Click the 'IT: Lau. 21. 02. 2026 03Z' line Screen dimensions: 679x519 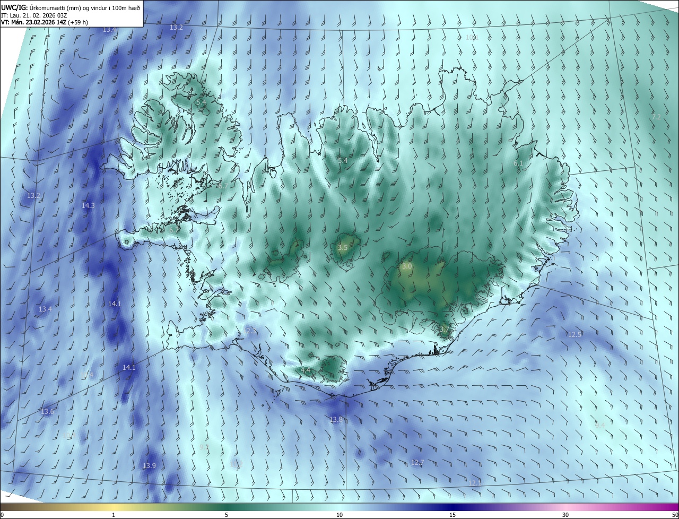tap(34, 15)
